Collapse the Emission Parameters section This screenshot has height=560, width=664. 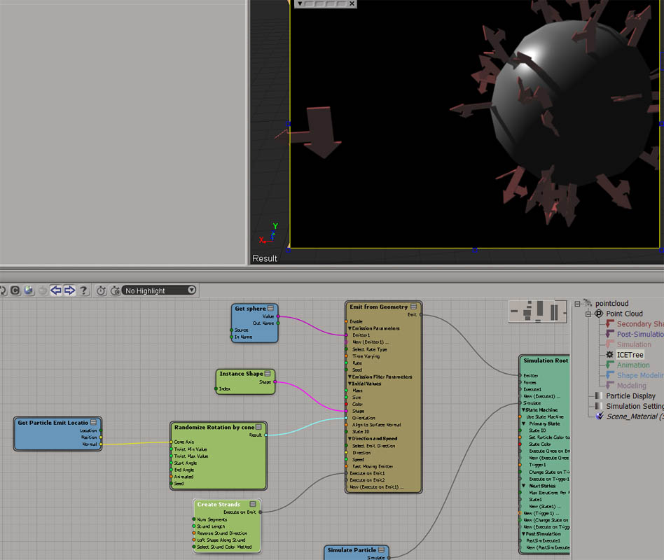(x=350, y=328)
